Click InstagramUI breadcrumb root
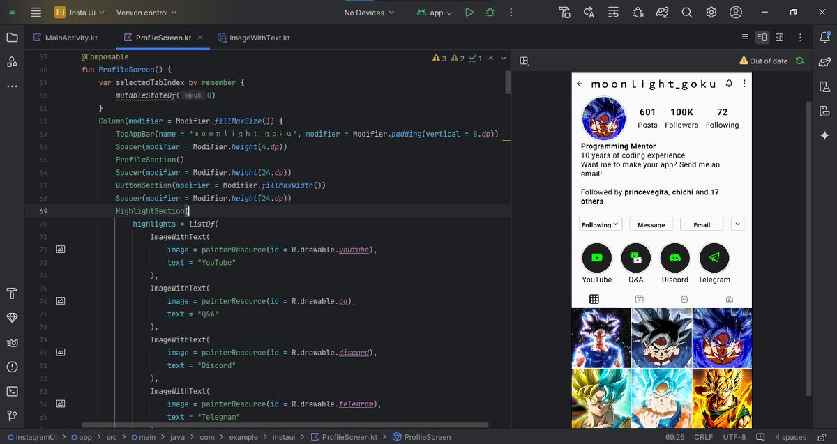The width and height of the screenshot is (837, 444). click(x=33, y=437)
